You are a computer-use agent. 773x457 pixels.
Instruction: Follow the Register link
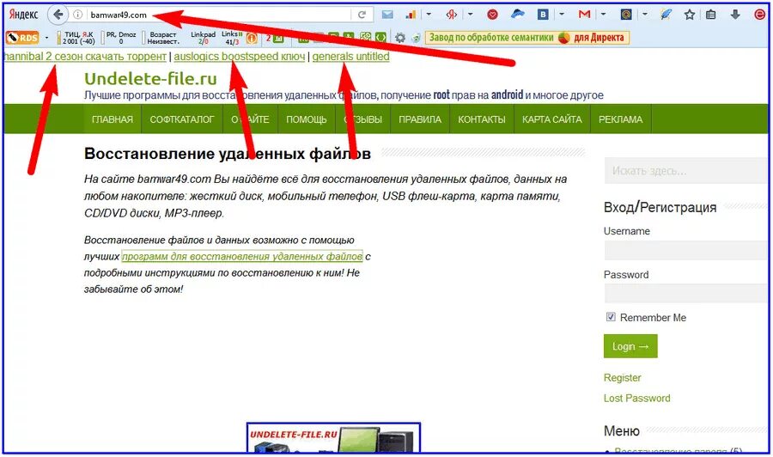click(622, 378)
